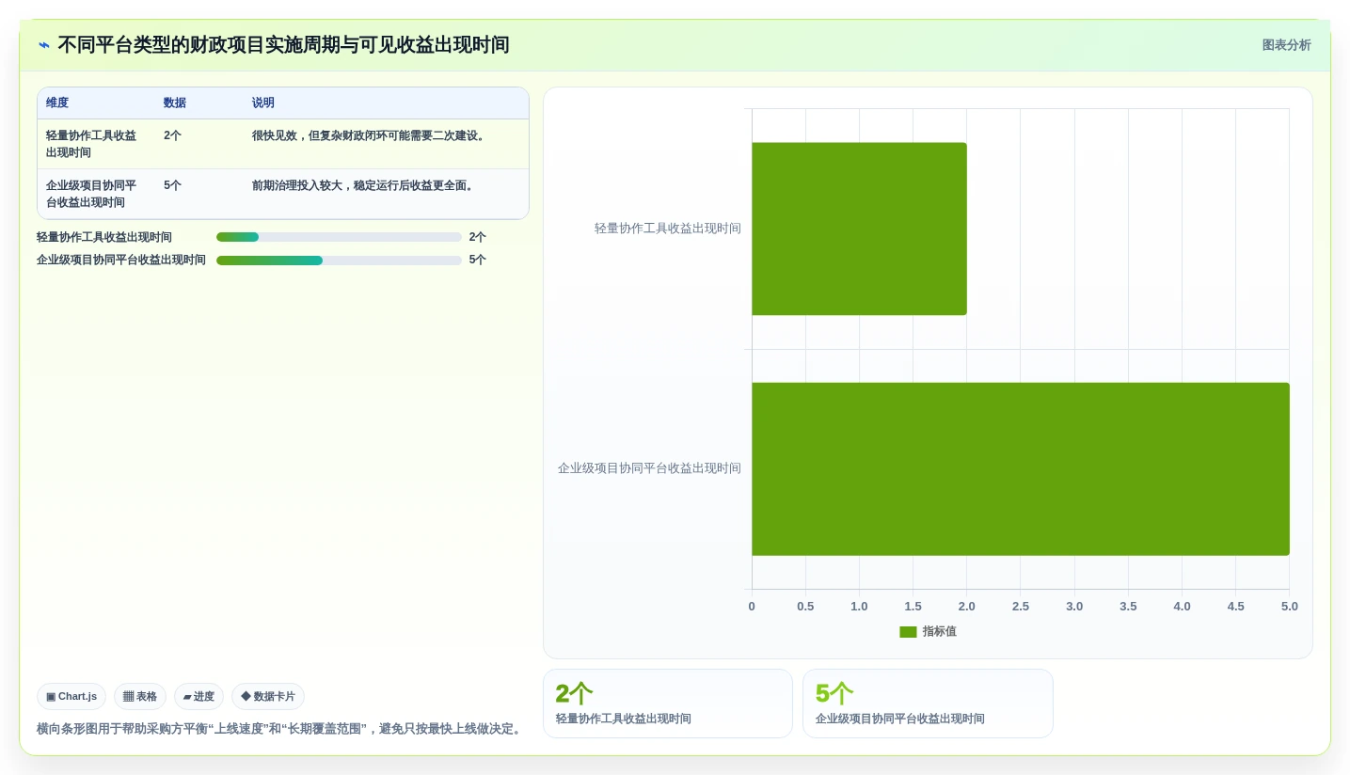Click the 5.0 x-axis tick label

(1289, 607)
